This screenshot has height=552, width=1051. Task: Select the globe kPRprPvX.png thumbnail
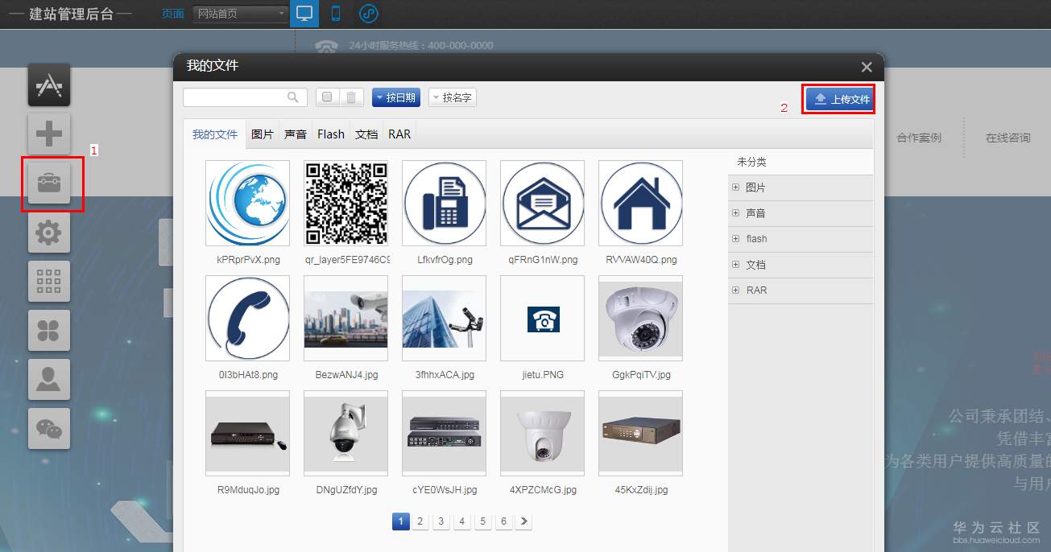(247, 203)
